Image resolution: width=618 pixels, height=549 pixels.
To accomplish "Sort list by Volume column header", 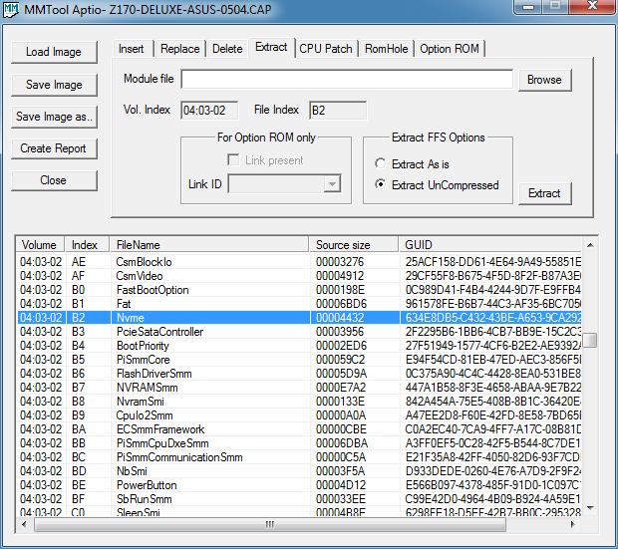I will click(x=40, y=245).
